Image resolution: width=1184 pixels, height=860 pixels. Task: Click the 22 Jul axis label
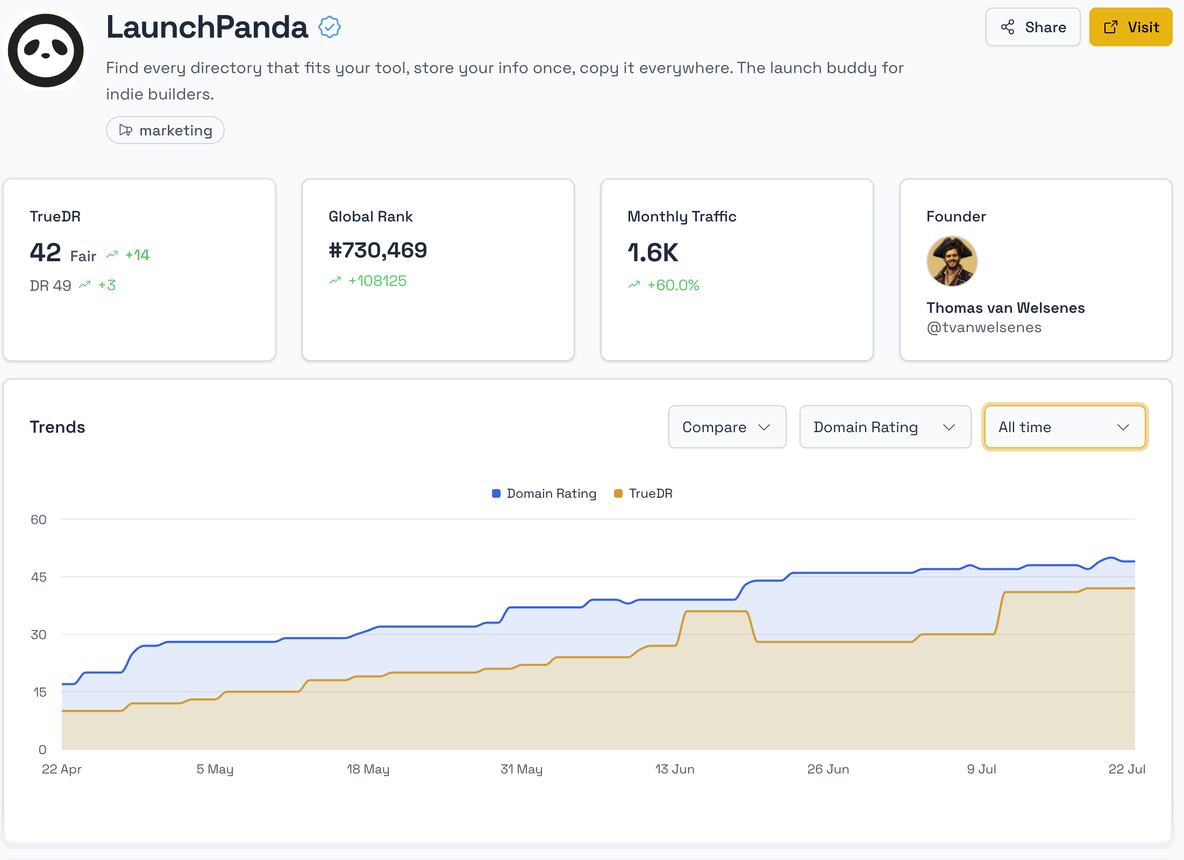[1127, 769]
